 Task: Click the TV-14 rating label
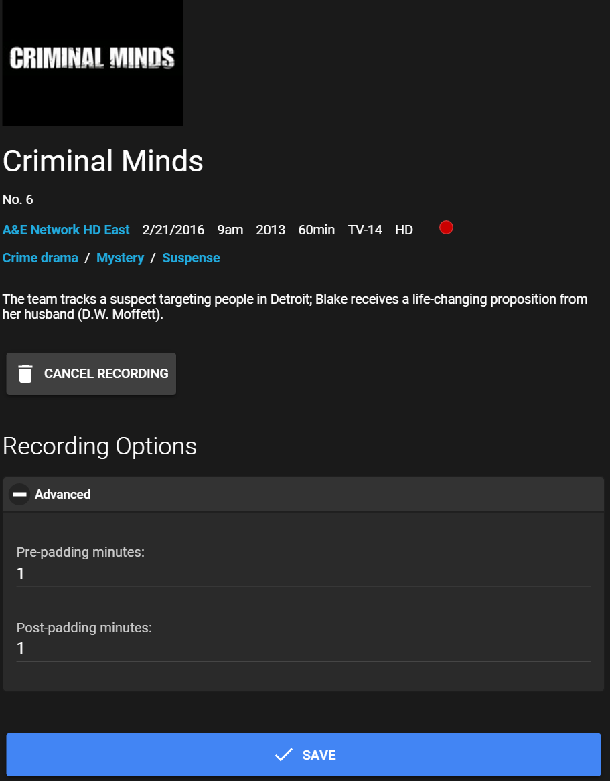point(365,230)
